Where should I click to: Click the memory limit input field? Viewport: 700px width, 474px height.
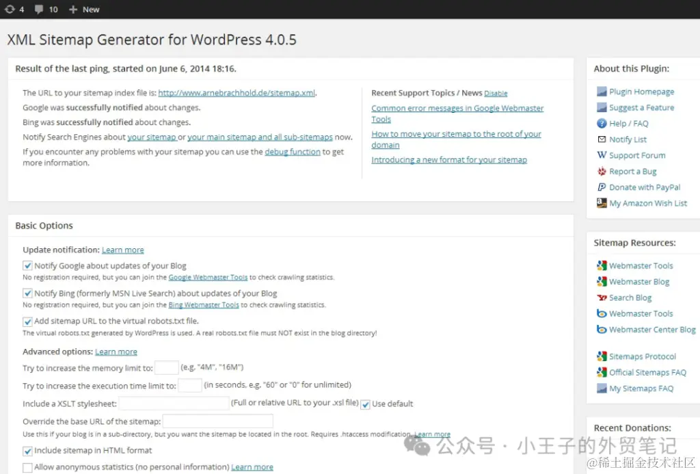click(x=167, y=368)
